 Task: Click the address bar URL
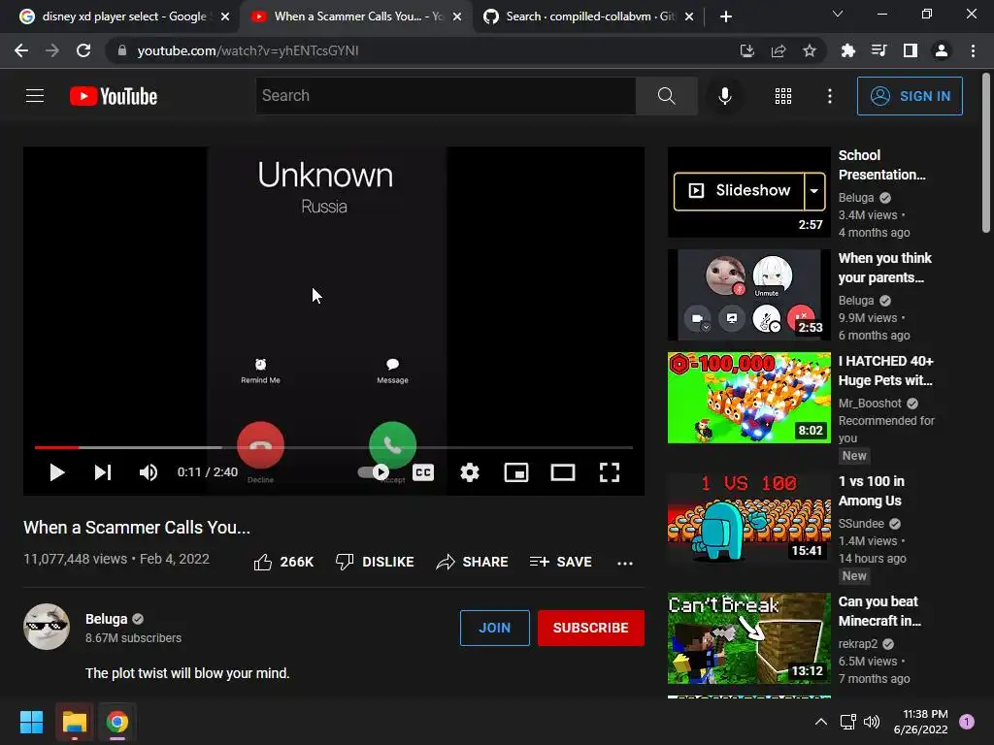coord(248,50)
